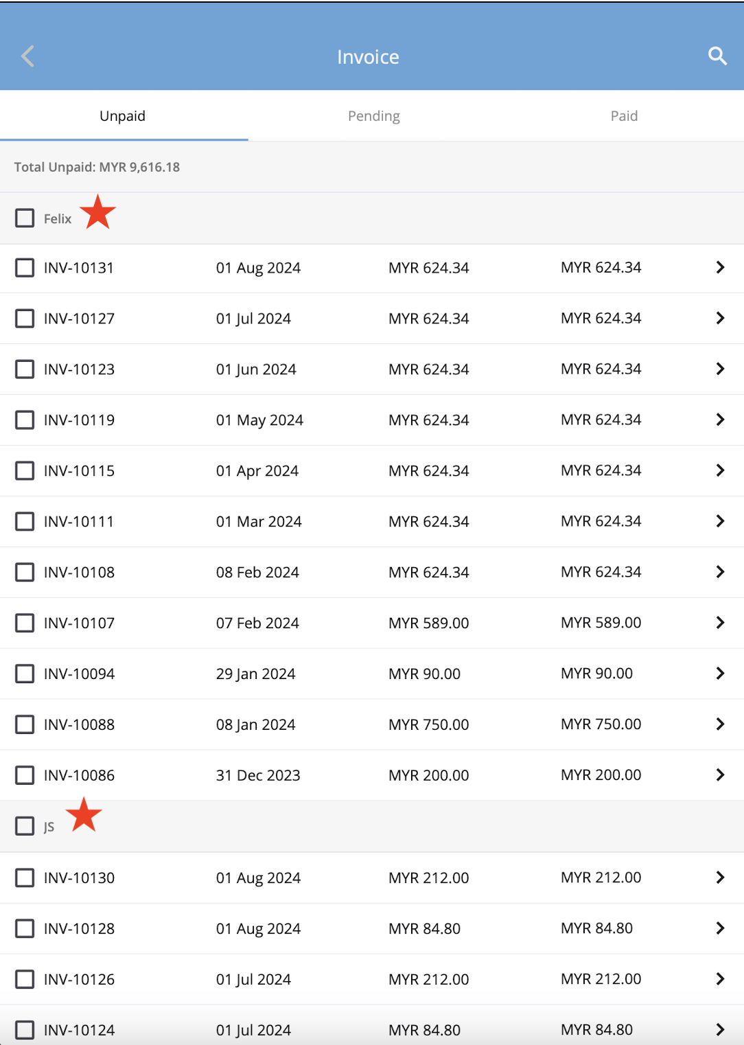Select the INV-10128 checkbox
This screenshot has height=1045, width=744.
[25, 929]
